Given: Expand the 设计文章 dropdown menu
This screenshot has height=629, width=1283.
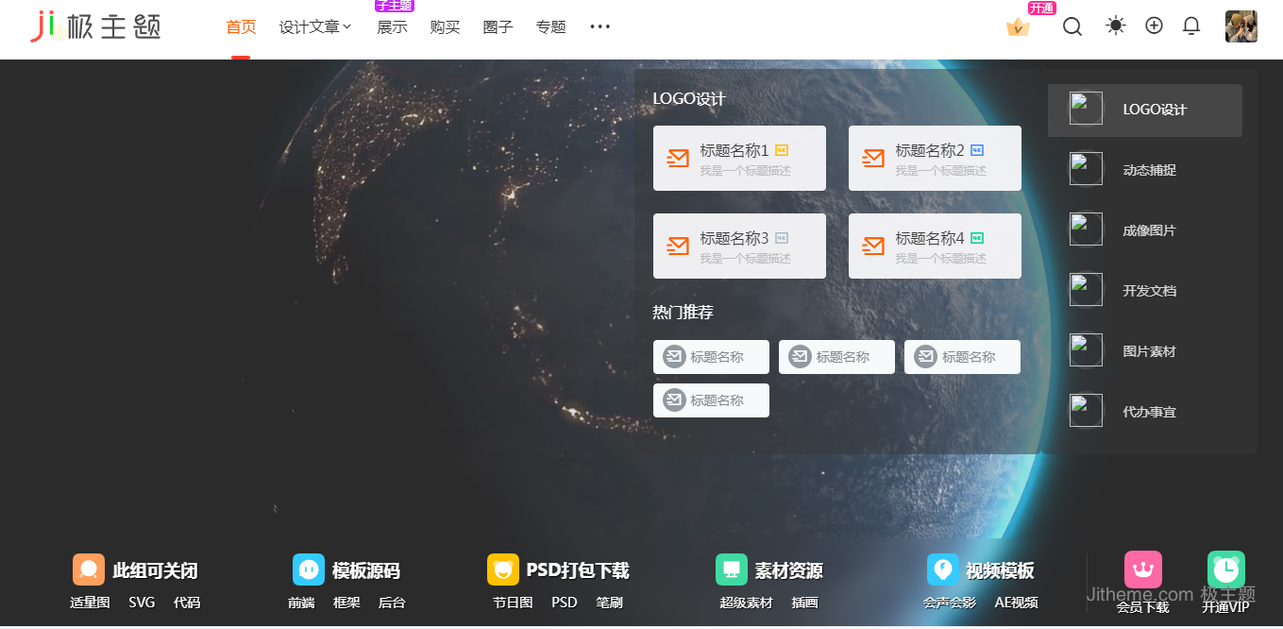Looking at the screenshot, I should point(315,27).
